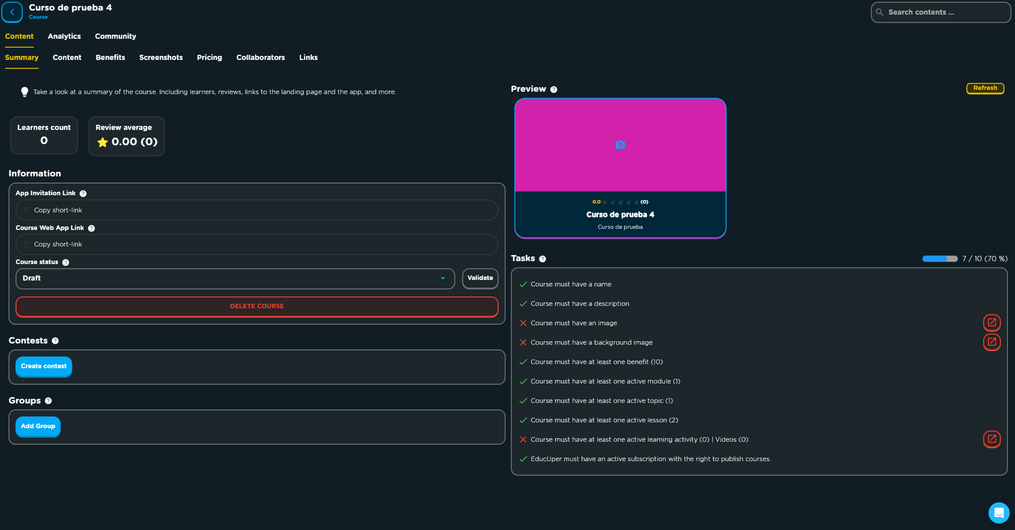Viewport: 1015px width, 530px height.
Task: Open help icon next to Groups
Action: pos(48,401)
